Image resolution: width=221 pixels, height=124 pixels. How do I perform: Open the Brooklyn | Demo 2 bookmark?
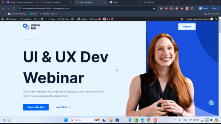tap(48, 14)
